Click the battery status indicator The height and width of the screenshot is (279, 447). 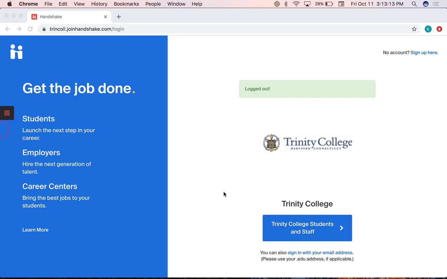pos(324,4)
